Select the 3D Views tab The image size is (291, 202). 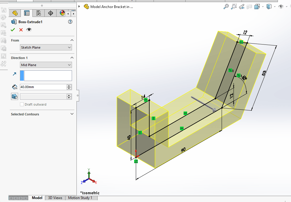[55, 198]
